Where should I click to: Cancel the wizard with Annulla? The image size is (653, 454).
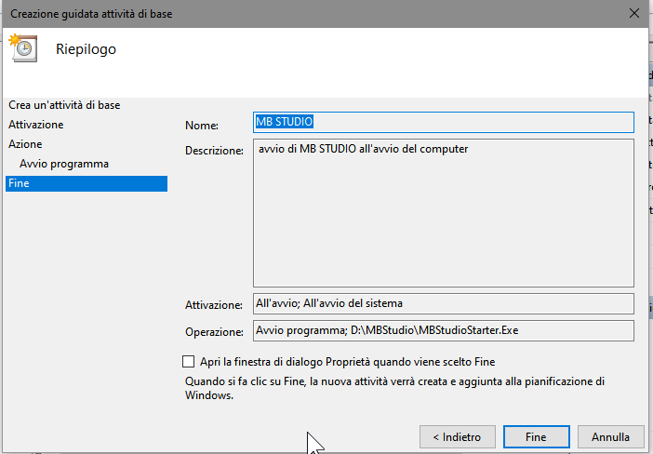tap(610, 437)
